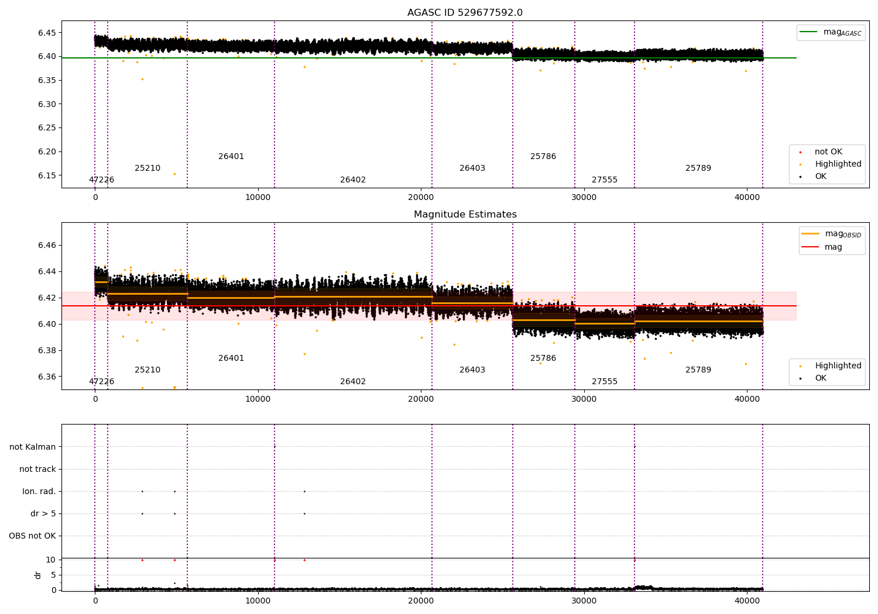
Task: Click obsid label 25789 in the top plot
Action: pyautogui.click(x=698, y=168)
